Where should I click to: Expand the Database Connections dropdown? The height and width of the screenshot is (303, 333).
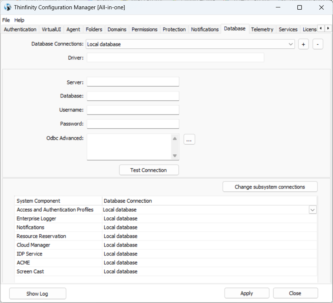click(291, 44)
